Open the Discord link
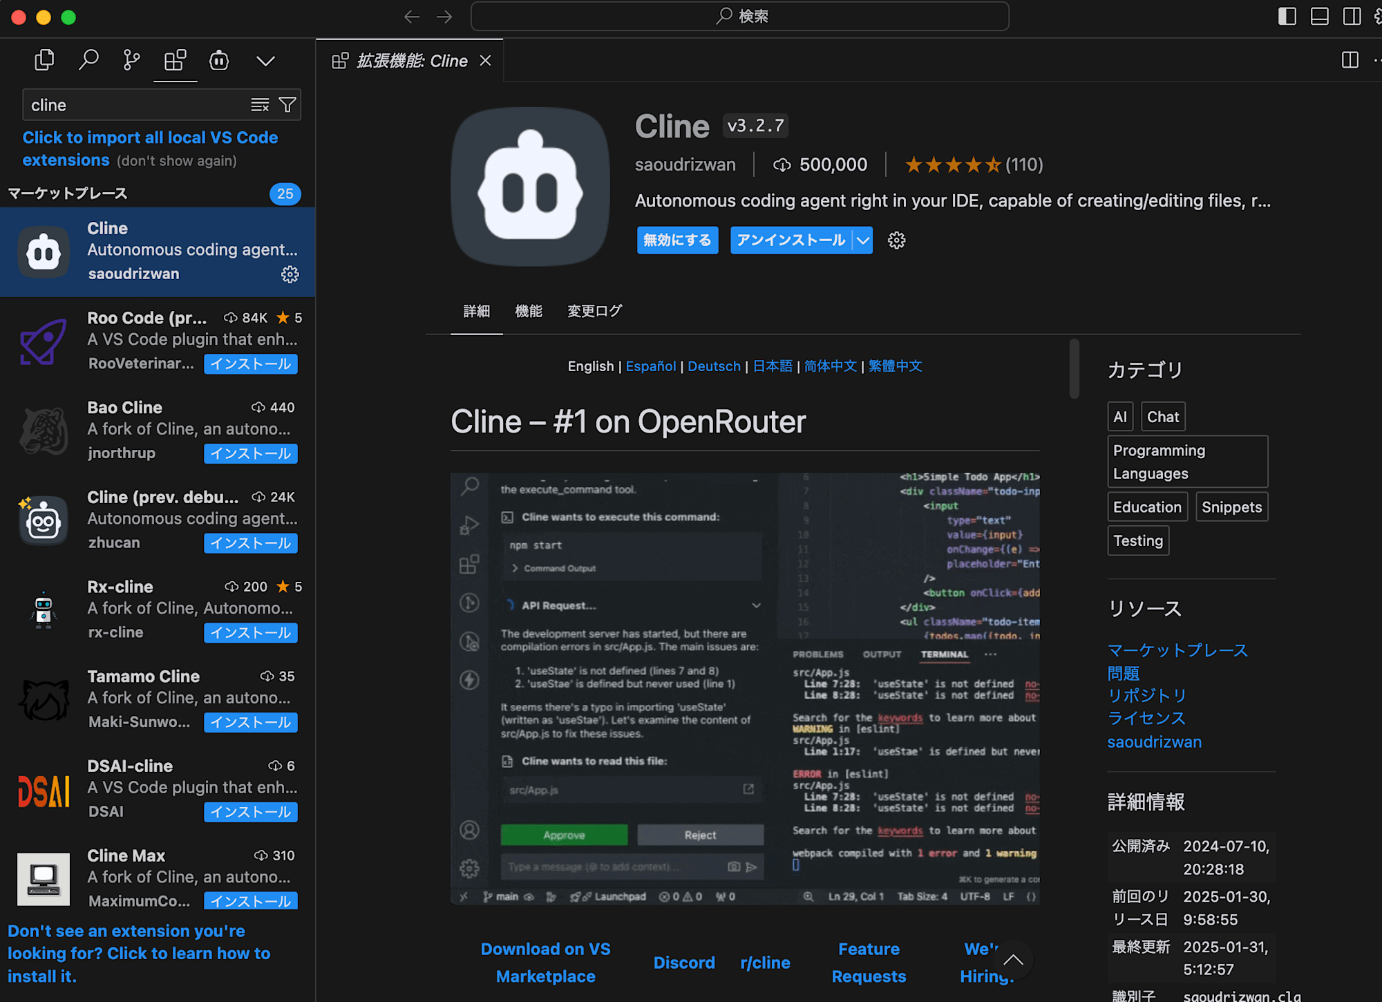The height and width of the screenshot is (1002, 1382). tap(684, 963)
